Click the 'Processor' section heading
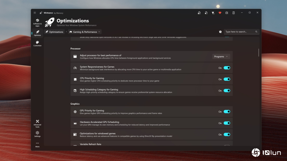The width and height of the screenshot is (287, 161). point(75,49)
